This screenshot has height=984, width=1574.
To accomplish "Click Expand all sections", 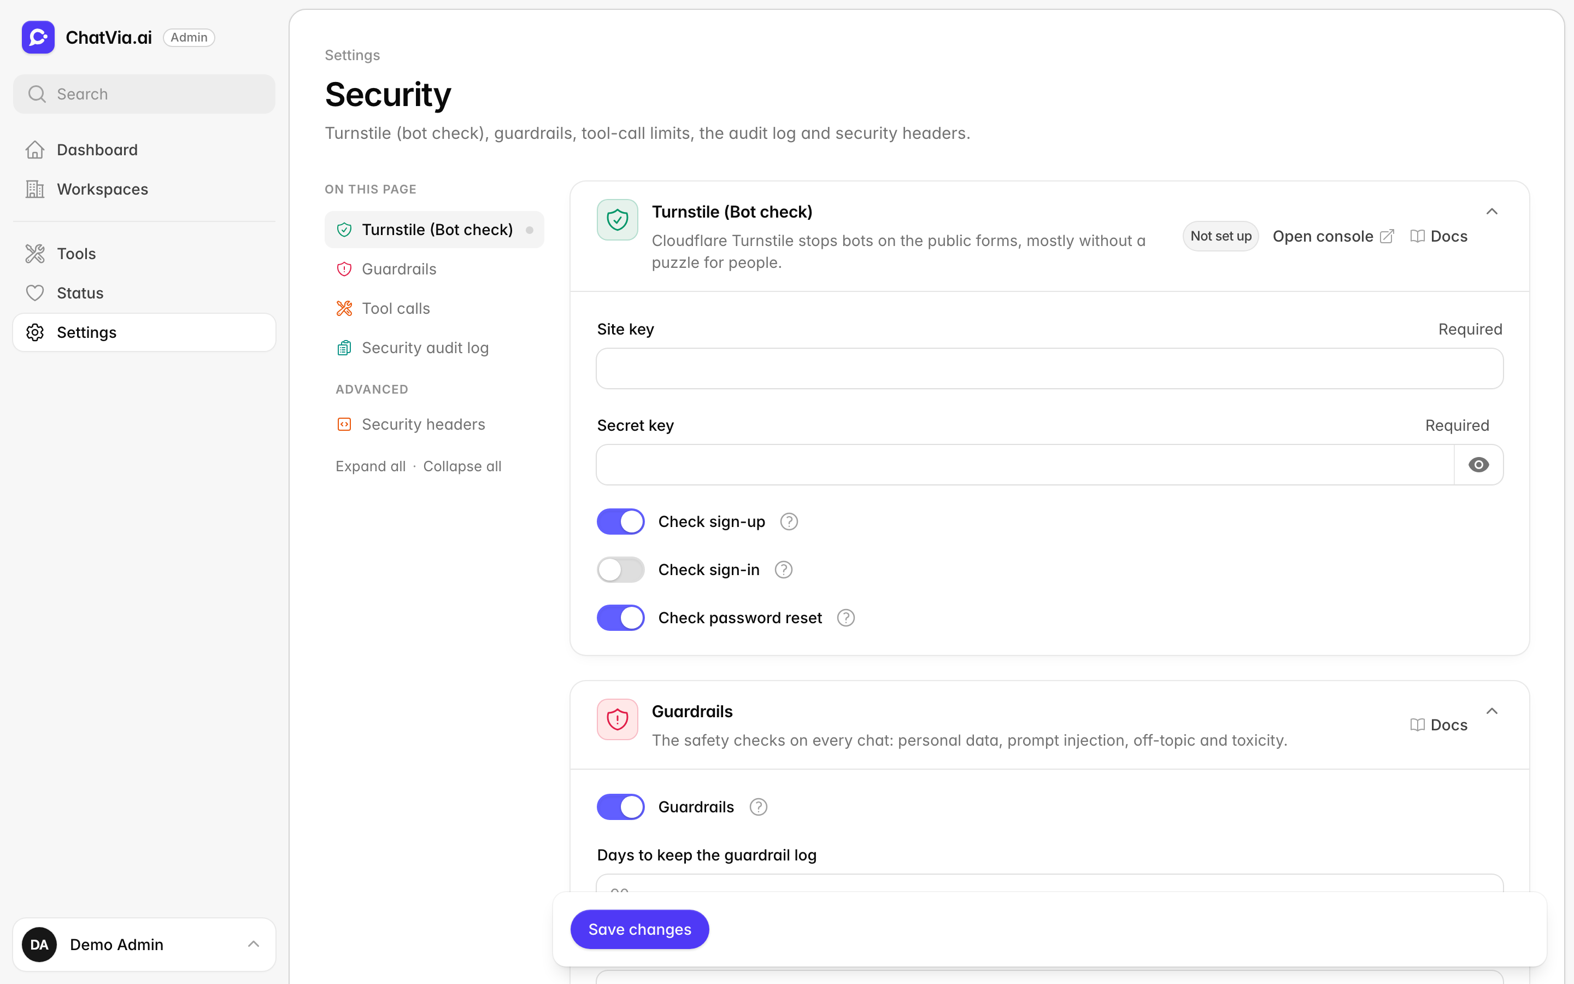I will 371,467.
